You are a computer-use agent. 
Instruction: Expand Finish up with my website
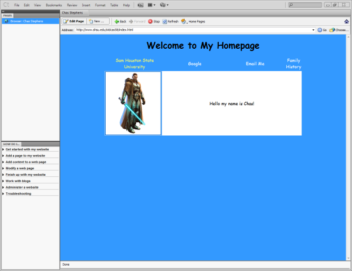pos(25,175)
